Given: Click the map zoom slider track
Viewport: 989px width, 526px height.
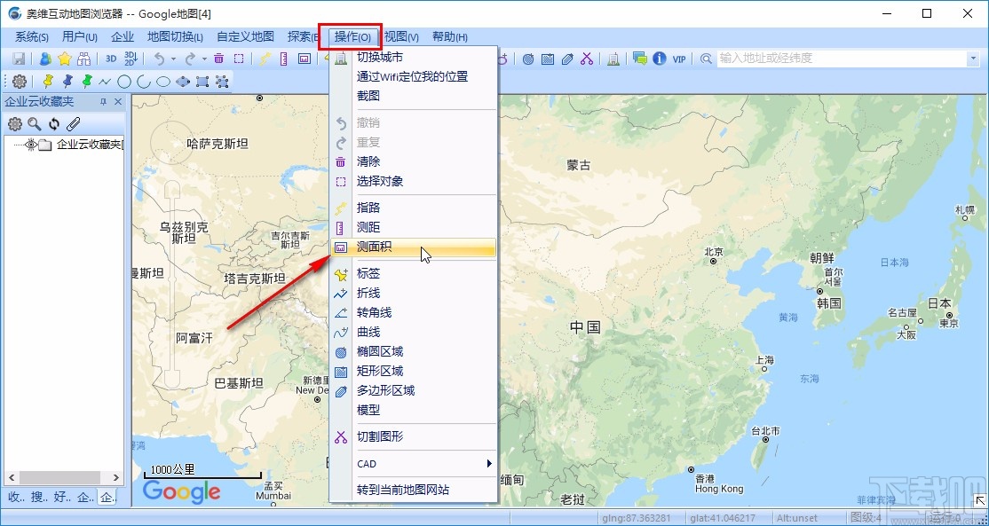Looking at the screenshot, I should tap(173, 284).
